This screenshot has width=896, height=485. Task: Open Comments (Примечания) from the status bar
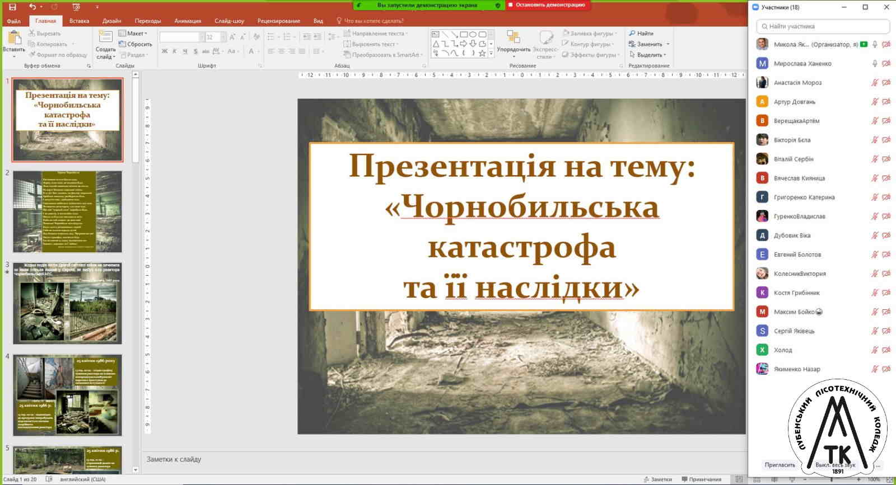click(x=701, y=479)
